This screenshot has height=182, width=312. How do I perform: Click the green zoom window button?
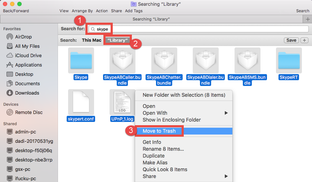pyautogui.click(x=19, y=4)
